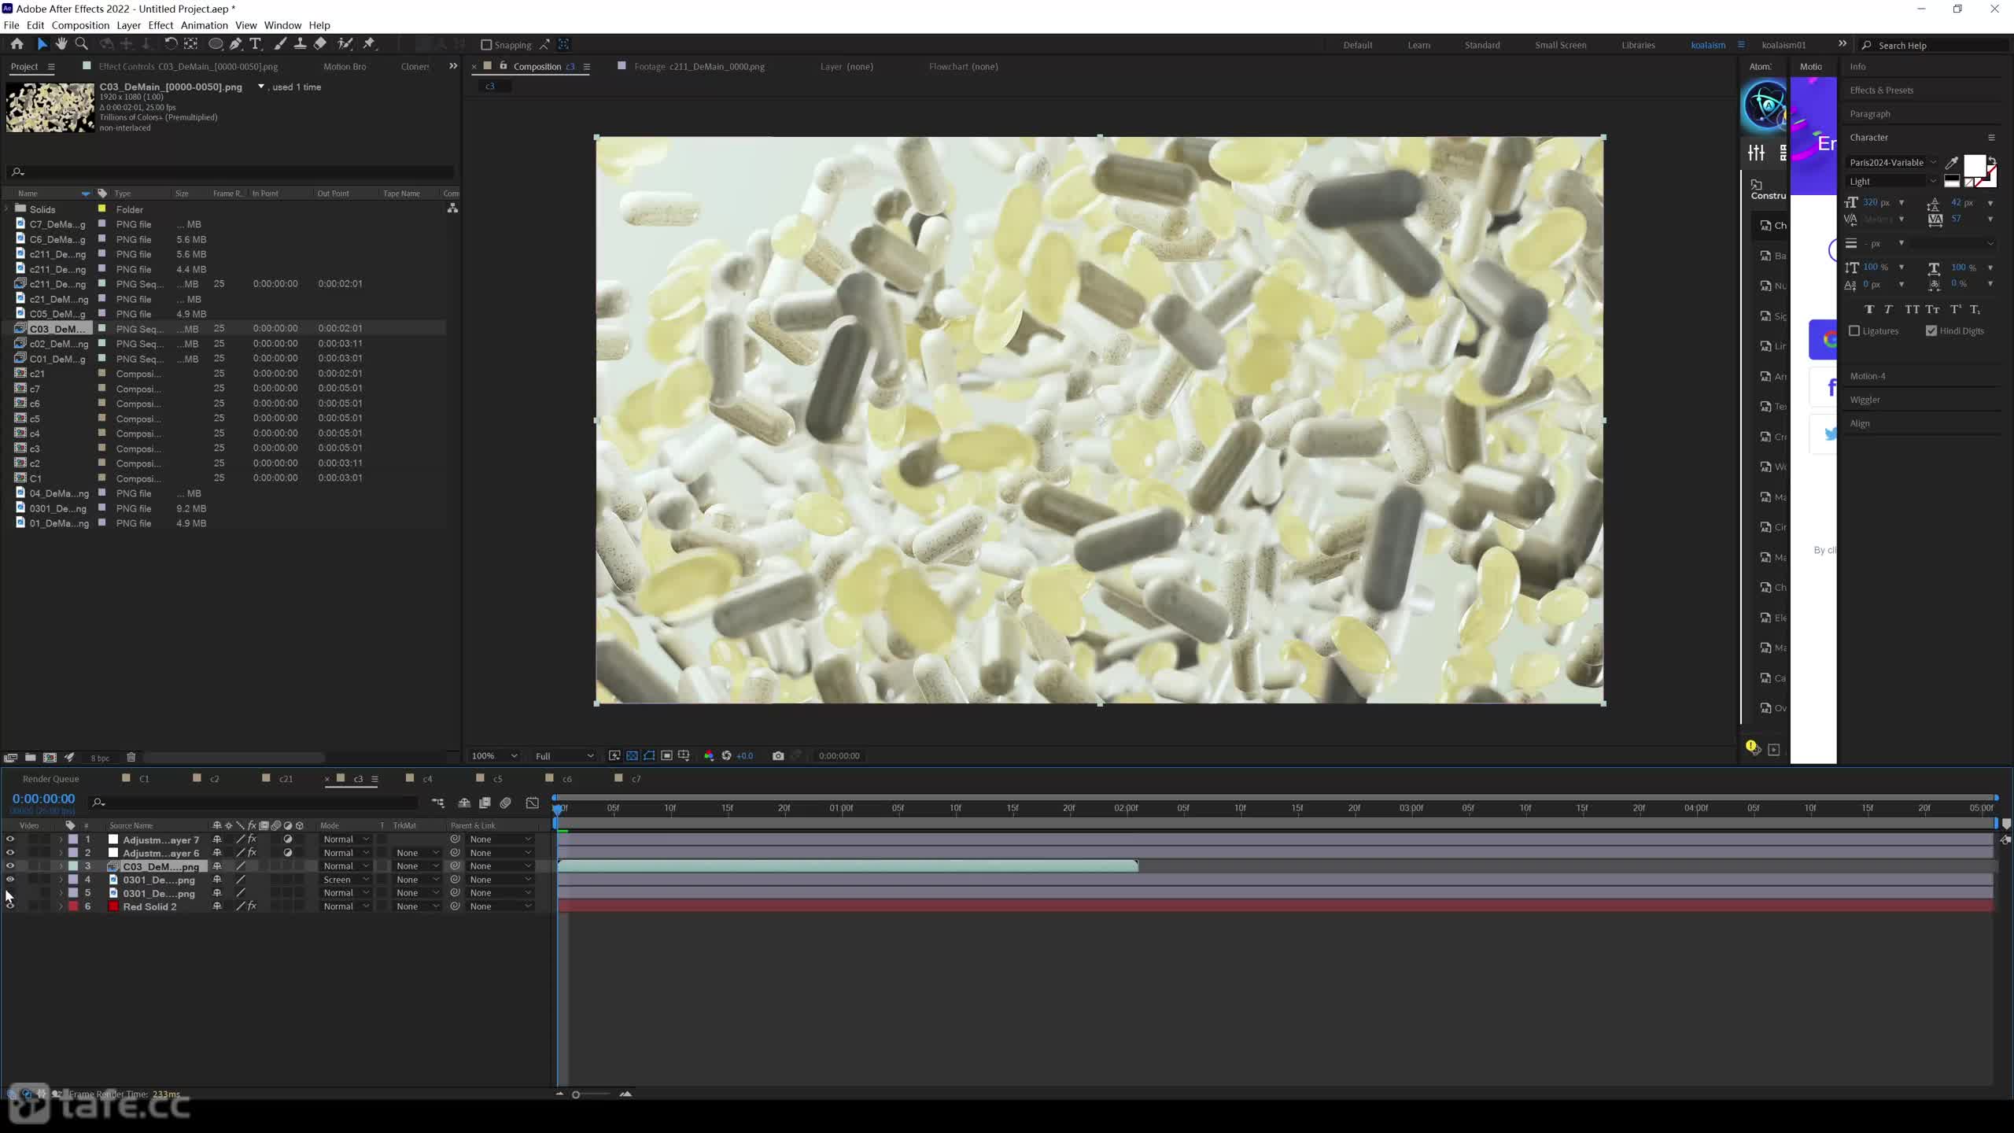This screenshot has width=2014, height=1133.
Task: Open the Animation menu
Action: (204, 25)
